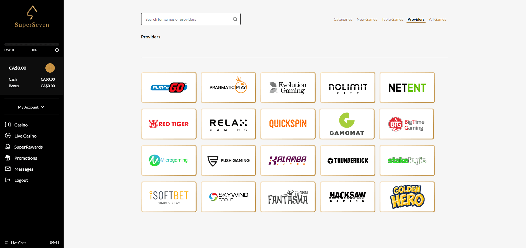Choose the Quickspin provider tile

click(288, 124)
